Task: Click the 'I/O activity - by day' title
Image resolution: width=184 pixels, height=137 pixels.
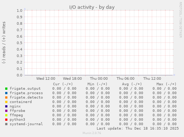Action: click(x=92, y=7)
